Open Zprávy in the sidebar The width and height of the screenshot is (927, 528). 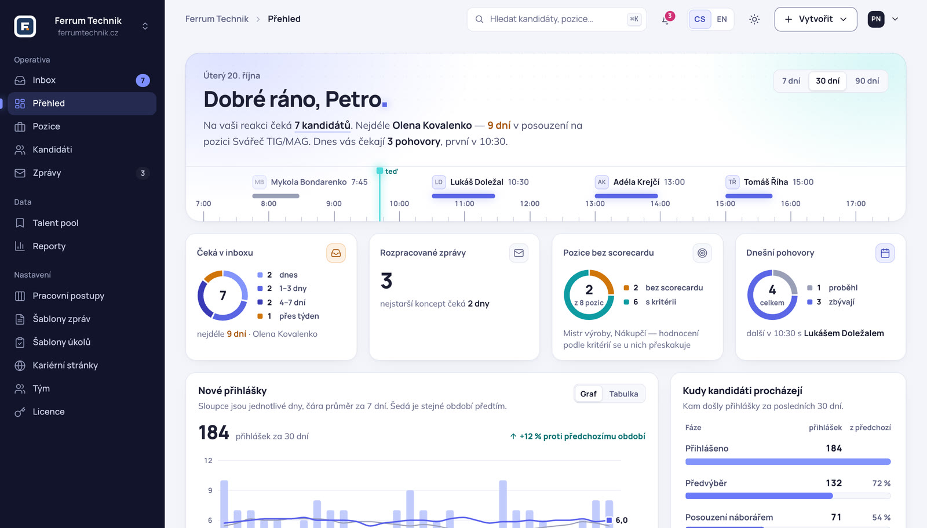[82, 173]
